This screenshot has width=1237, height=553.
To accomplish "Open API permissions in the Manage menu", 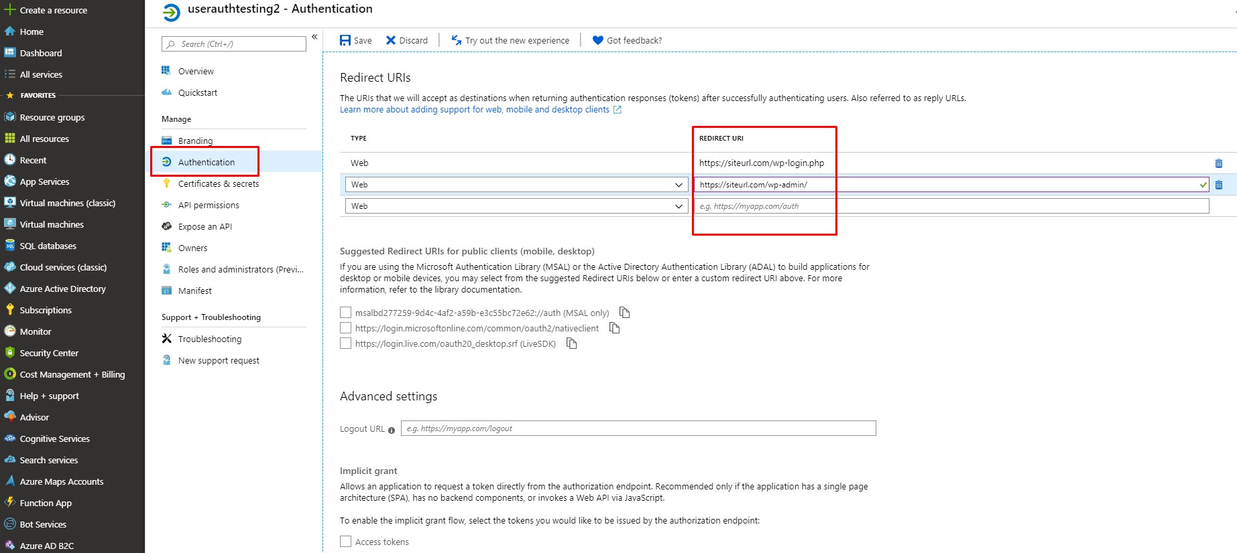I will coord(209,205).
